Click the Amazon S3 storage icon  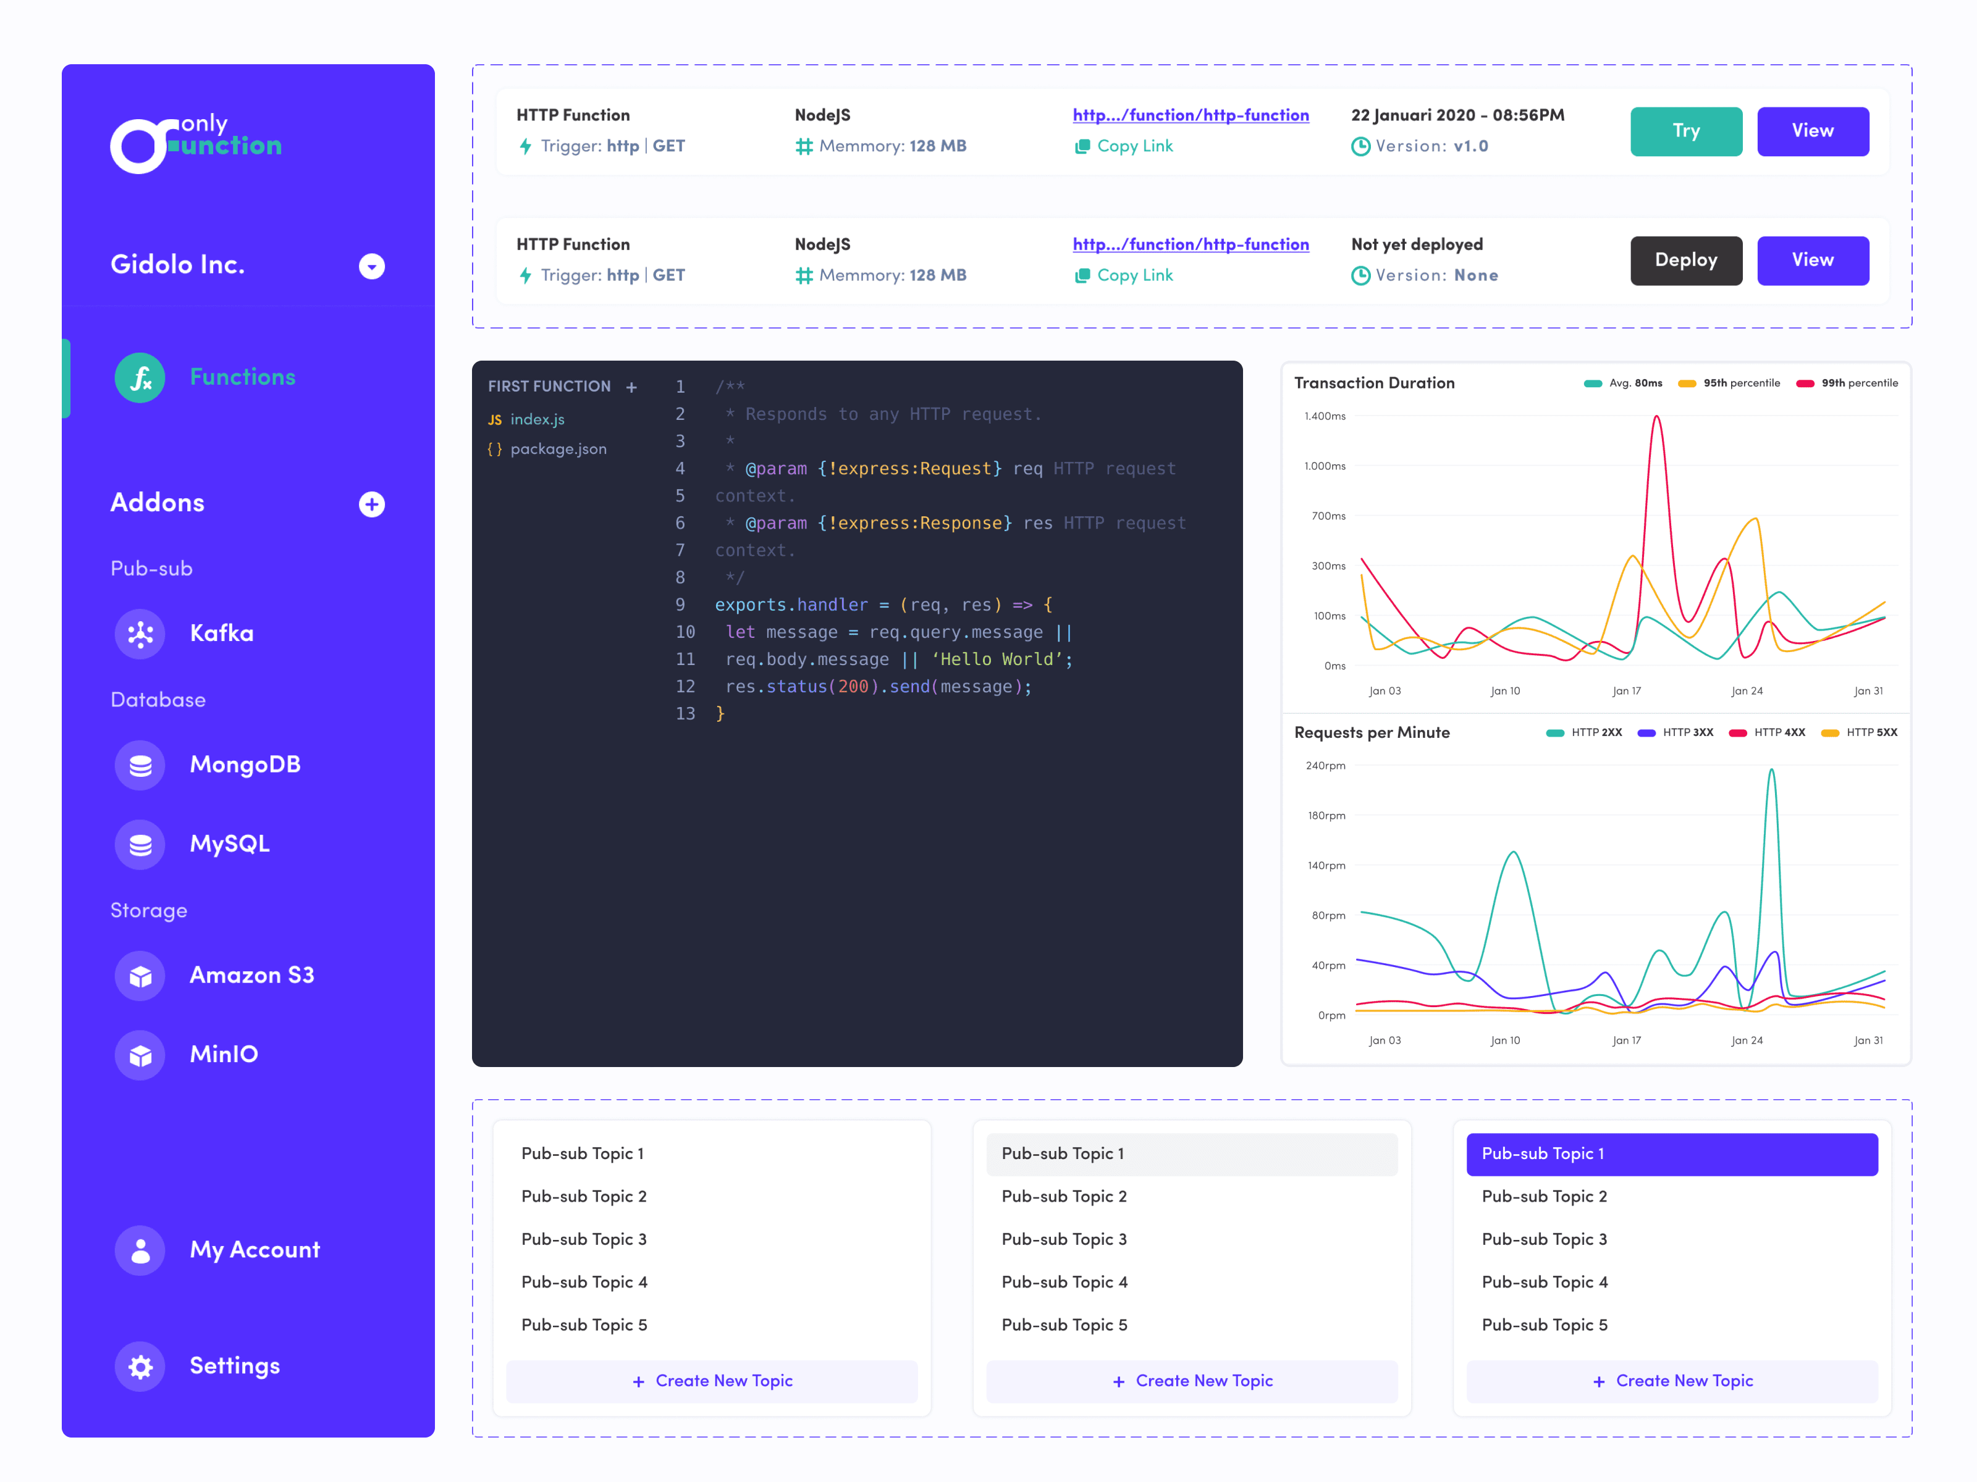point(140,976)
